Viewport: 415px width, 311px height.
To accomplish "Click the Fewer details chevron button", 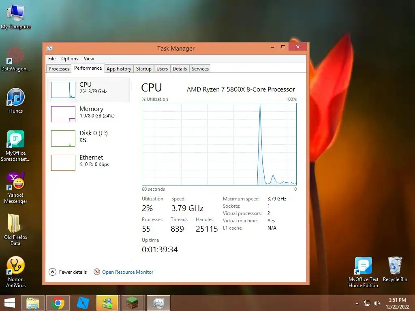I will 52,272.
